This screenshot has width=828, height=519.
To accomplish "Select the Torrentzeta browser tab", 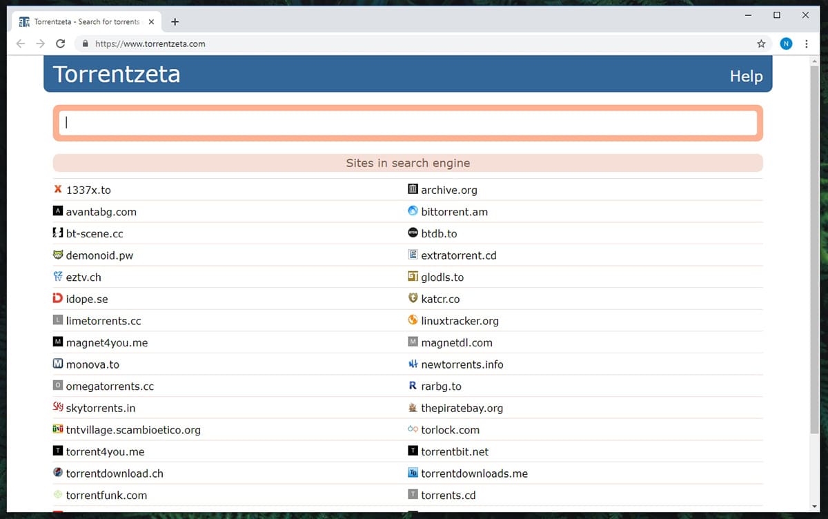I will coord(83,21).
